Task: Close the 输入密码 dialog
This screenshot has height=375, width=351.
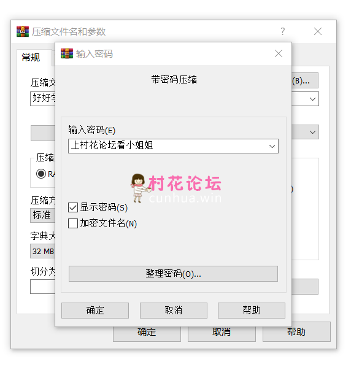Action: 279,53
